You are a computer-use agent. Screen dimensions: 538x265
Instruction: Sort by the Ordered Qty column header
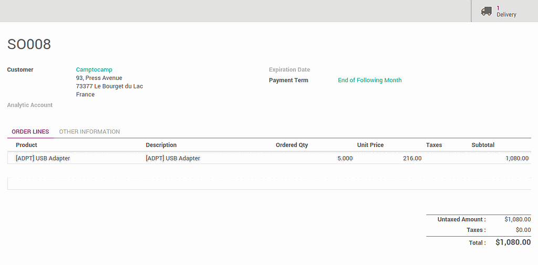(x=292, y=145)
